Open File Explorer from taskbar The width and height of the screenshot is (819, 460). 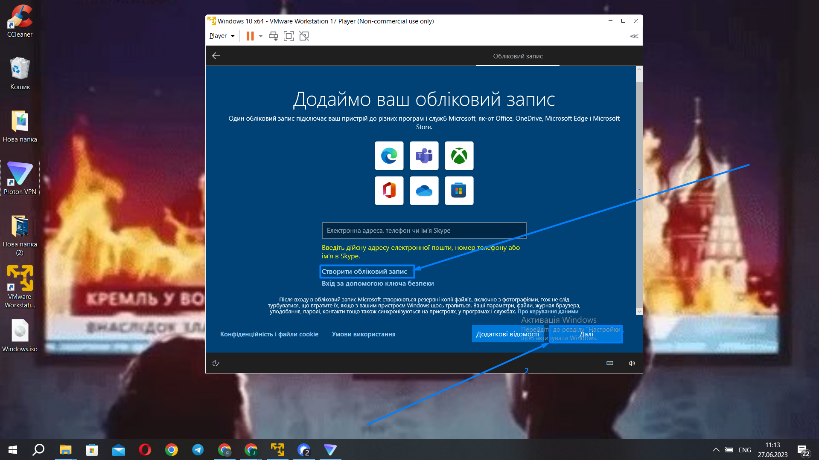[65, 450]
